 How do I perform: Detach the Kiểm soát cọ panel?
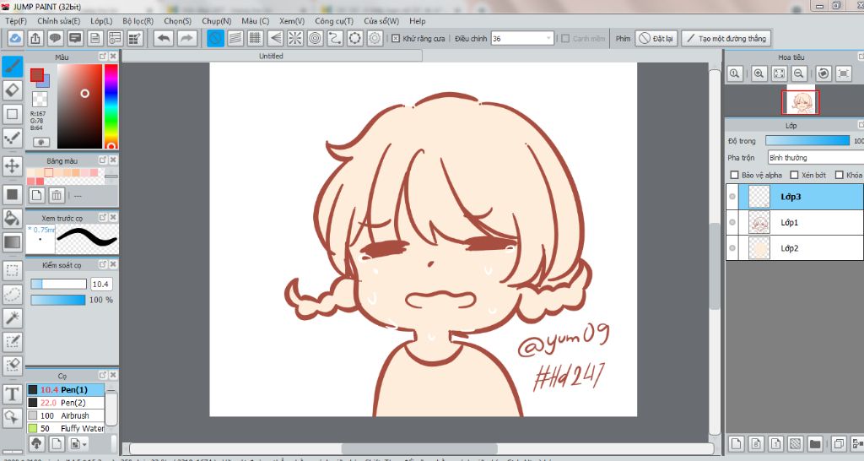(102, 264)
